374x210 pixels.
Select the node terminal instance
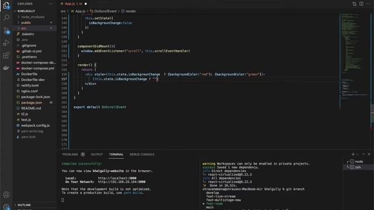[x=358, y=162]
